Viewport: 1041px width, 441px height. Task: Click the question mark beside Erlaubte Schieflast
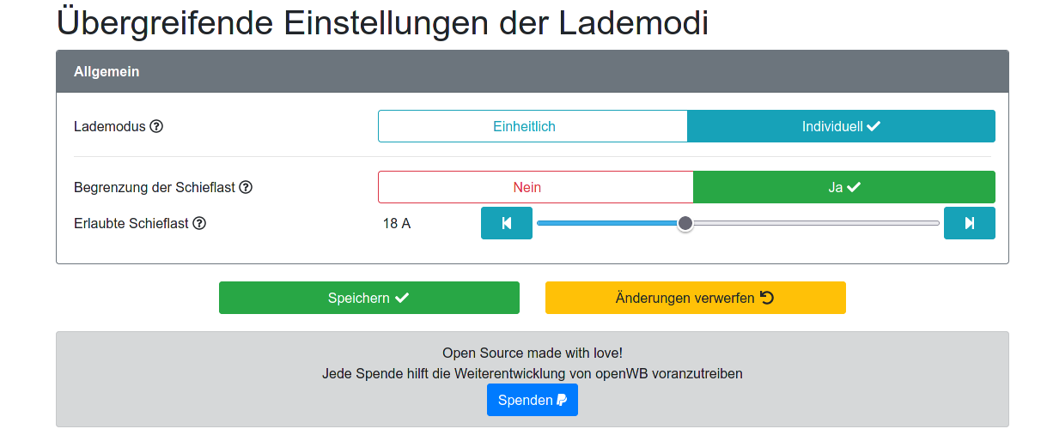[199, 223]
